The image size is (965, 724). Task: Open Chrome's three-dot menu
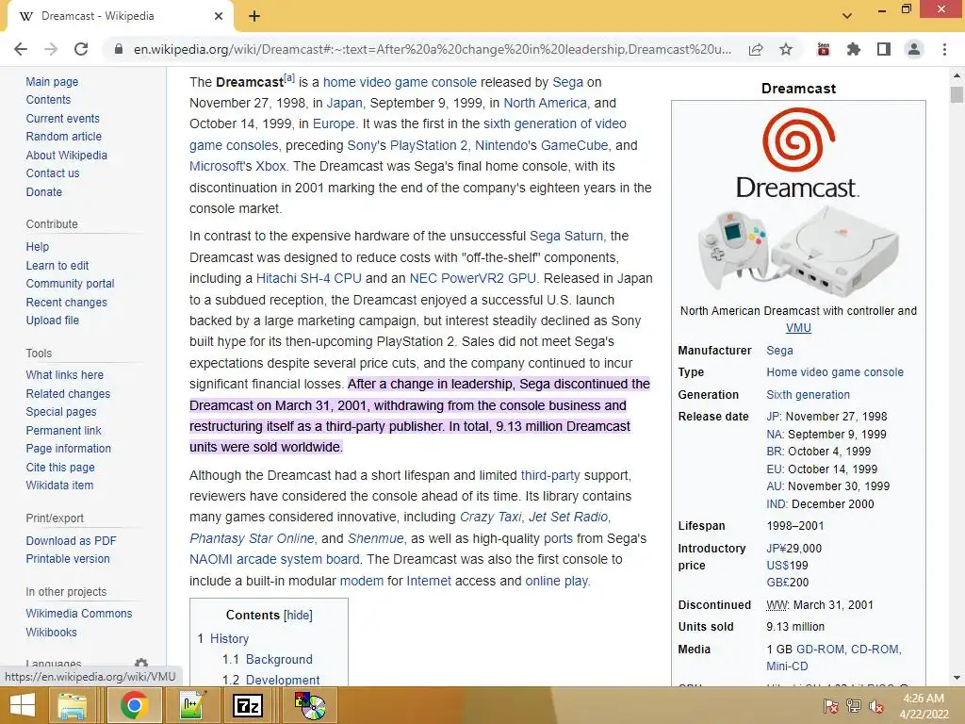click(x=944, y=49)
